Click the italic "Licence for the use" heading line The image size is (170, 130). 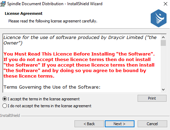pyautogui.click(x=80, y=40)
